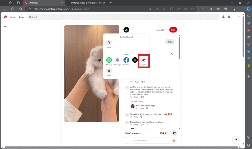Open more options on Charmaine's comment
This screenshot has height=149, width=252.
(x=148, y=125)
